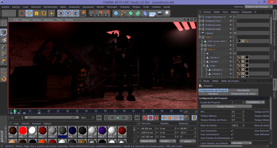277x148 pixels.
Task: Switch to the Dynamics tab
Action: [x=213, y=94]
